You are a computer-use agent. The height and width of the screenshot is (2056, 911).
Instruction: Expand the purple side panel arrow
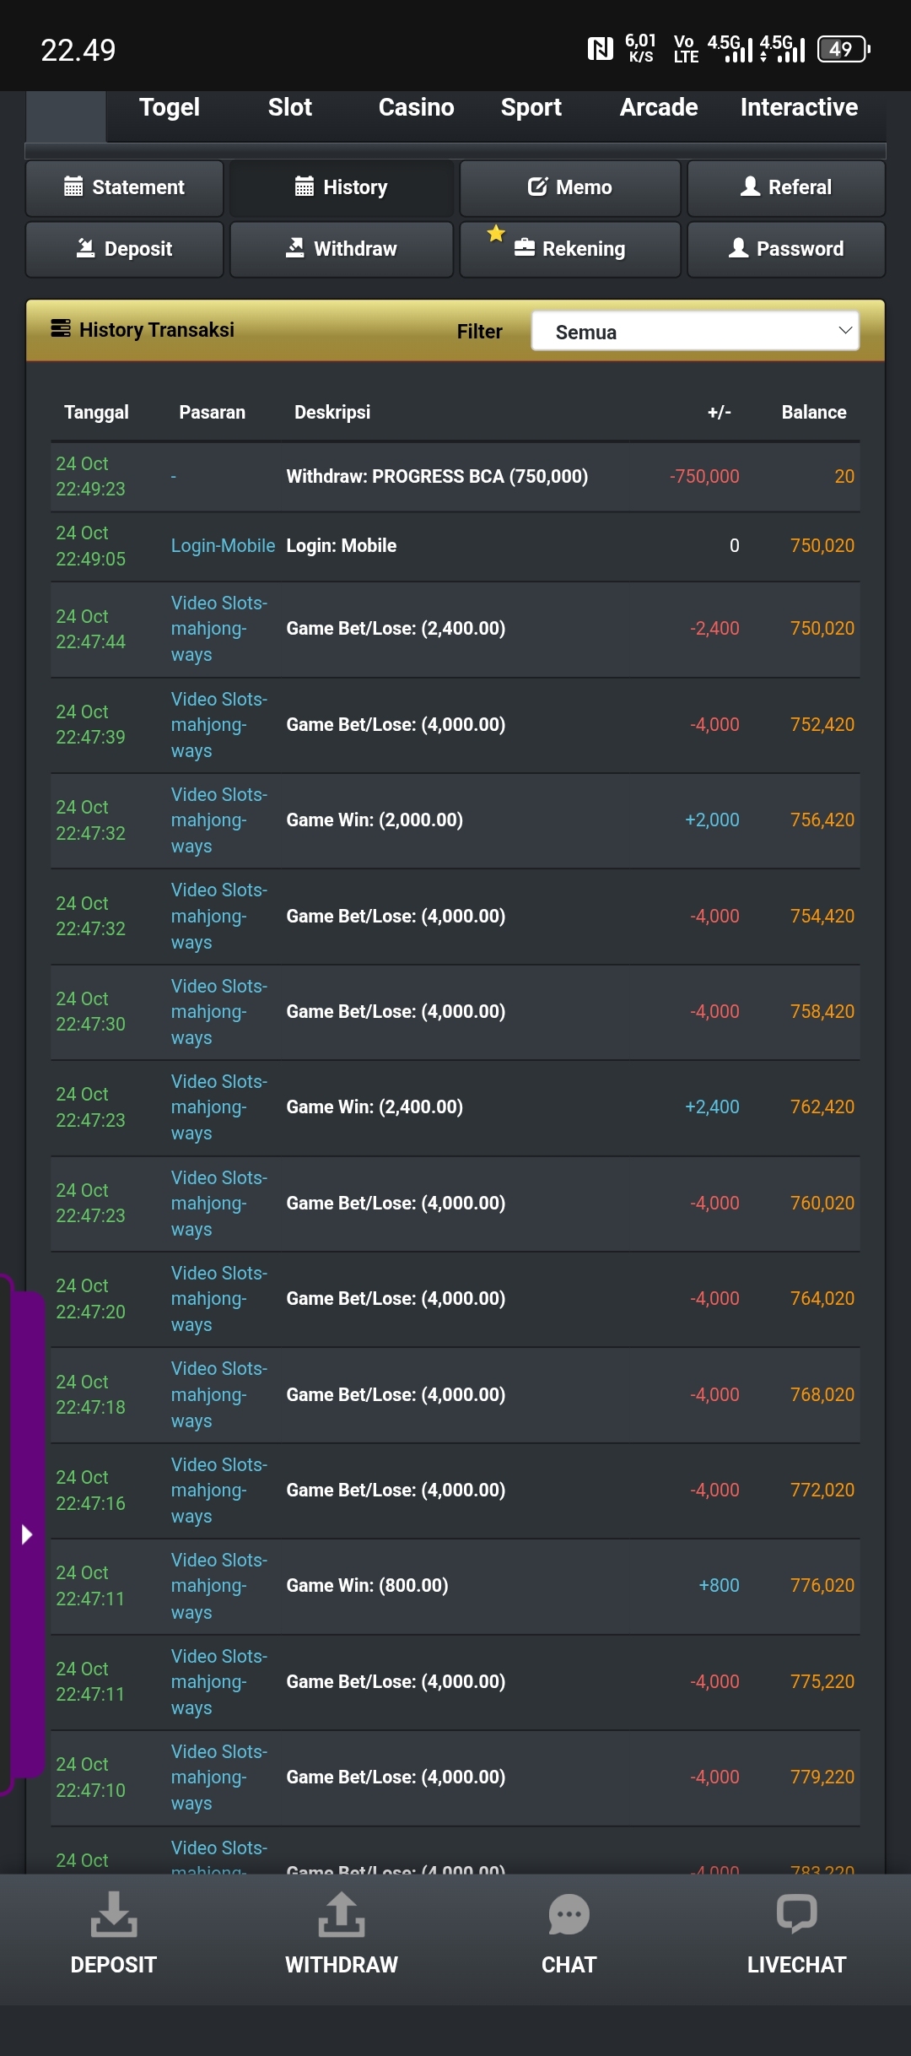tap(26, 1534)
